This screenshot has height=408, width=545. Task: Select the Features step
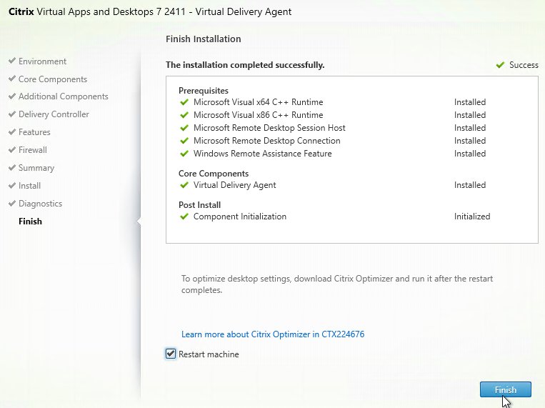click(34, 132)
